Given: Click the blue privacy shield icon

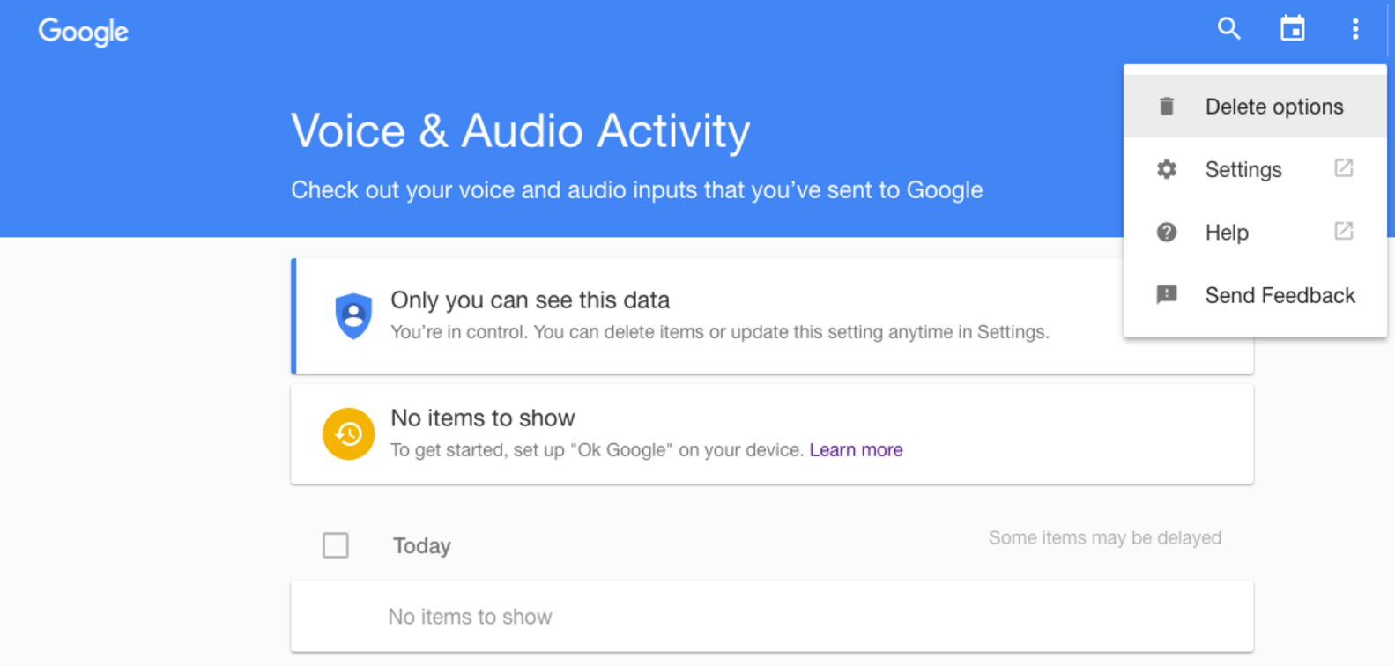Looking at the screenshot, I should point(353,315).
